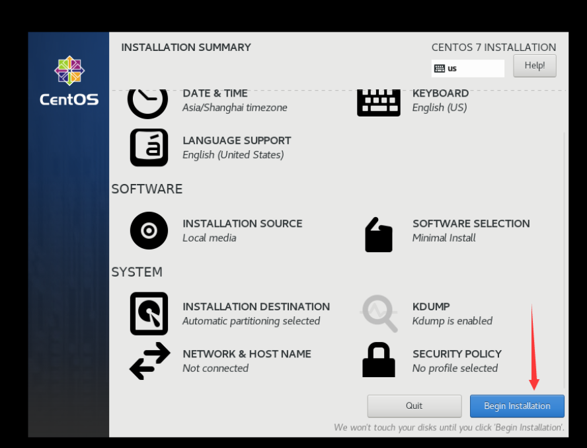Open SOFTWARE SELECTION heading

point(471,224)
